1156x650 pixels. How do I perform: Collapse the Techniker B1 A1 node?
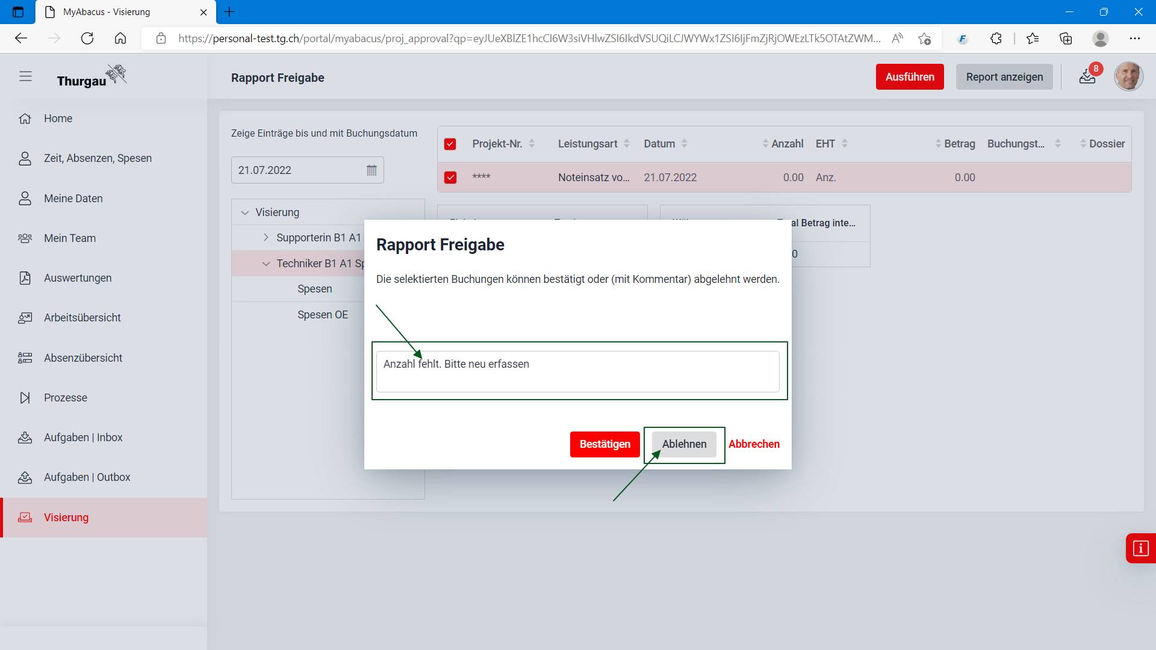coord(266,264)
